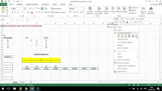Open the Borrar clear dropdown
The width and height of the screenshot is (162, 91).
pos(133,13)
